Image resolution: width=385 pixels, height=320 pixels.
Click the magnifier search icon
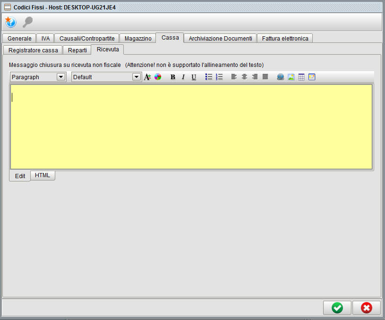pos(27,22)
